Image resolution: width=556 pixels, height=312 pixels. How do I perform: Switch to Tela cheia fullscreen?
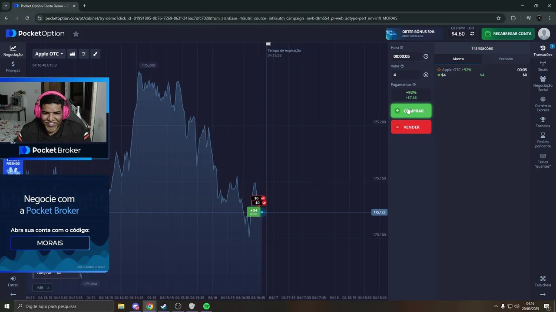pos(543,281)
